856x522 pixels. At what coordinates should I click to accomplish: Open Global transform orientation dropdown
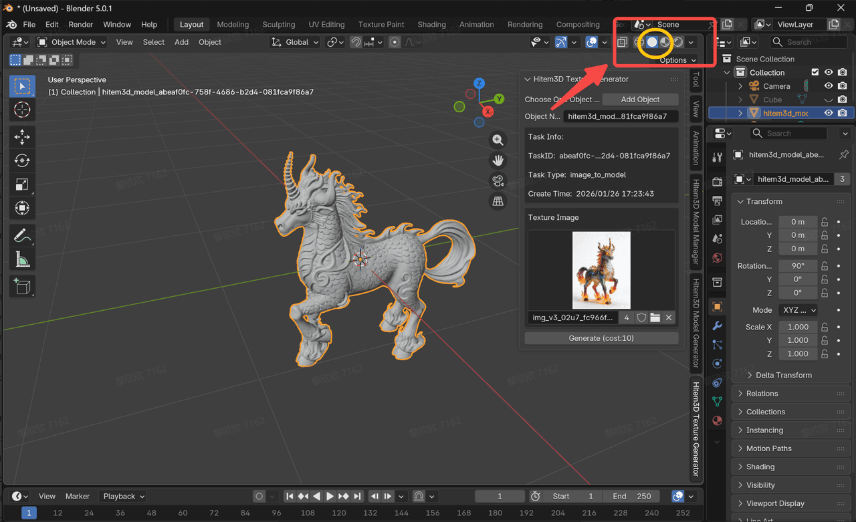point(295,42)
